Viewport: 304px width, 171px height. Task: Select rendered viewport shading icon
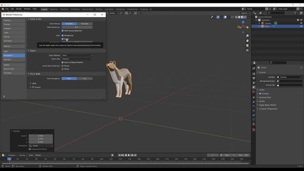pyautogui.click(x=245, y=17)
